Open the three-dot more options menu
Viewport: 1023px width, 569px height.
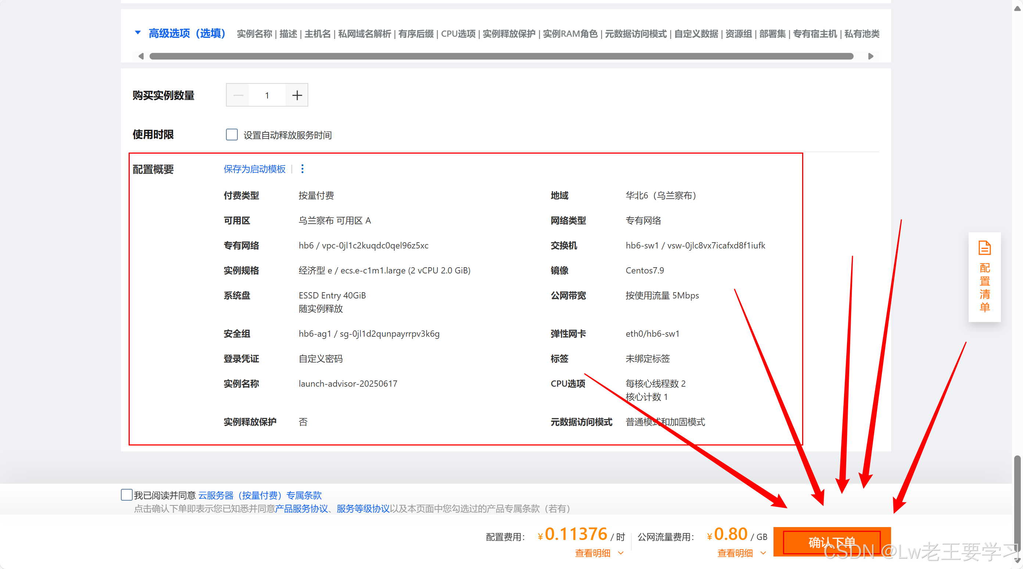coord(303,169)
